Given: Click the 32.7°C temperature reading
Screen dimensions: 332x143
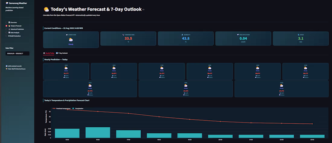Looking at the screenshot, I should point(66,73).
